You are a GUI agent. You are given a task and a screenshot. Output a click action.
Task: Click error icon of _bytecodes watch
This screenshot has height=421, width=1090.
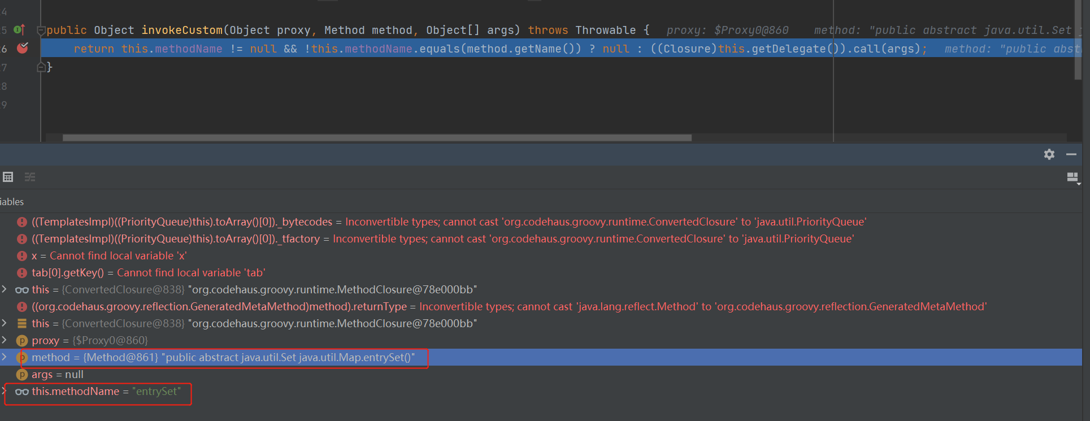22,222
